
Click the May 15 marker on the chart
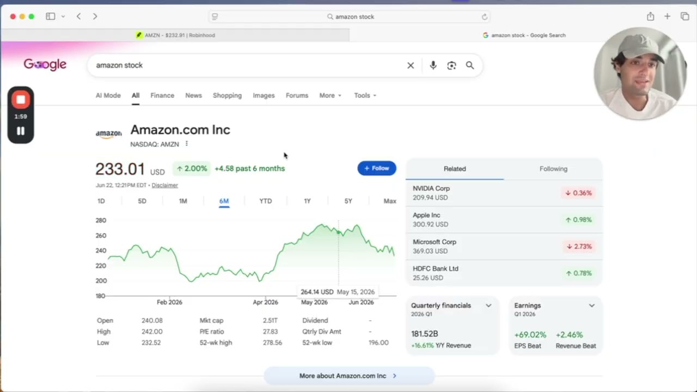pos(339,232)
